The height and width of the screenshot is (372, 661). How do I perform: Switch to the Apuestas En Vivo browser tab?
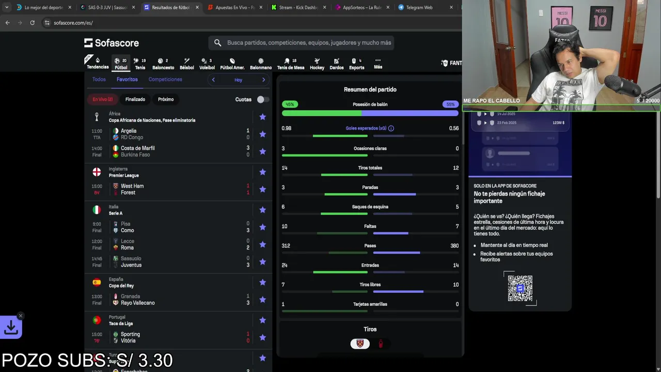point(235,7)
